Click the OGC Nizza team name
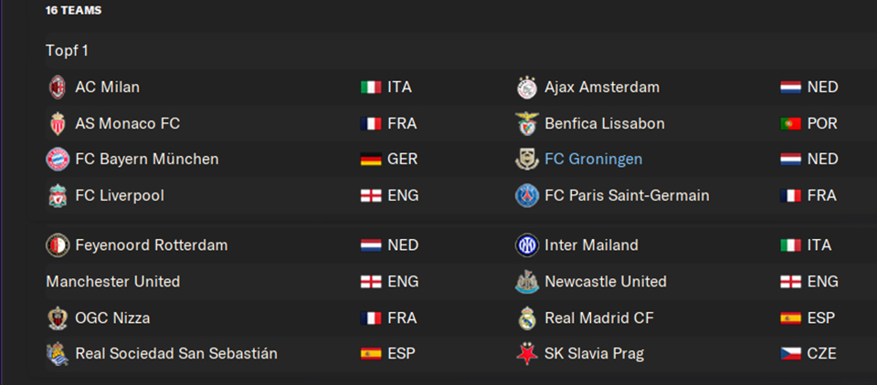 pyautogui.click(x=112, y=318)
